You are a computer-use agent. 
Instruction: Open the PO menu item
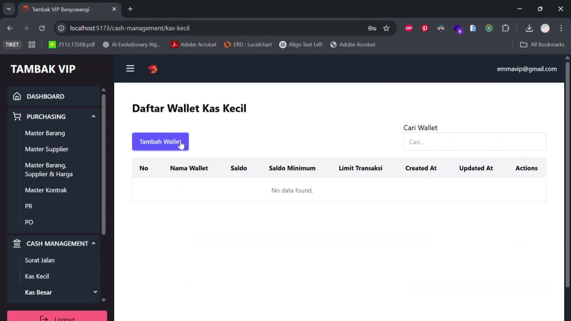point(29,222)
